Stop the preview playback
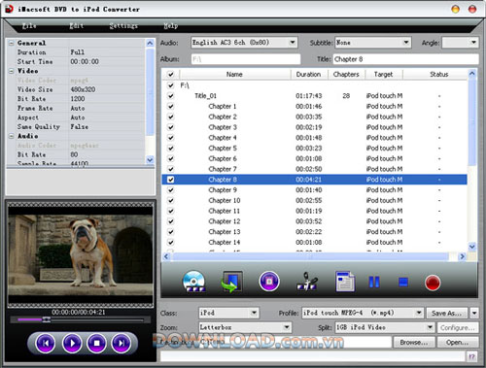Screen dimensions: 486x368 coord(96,343)
